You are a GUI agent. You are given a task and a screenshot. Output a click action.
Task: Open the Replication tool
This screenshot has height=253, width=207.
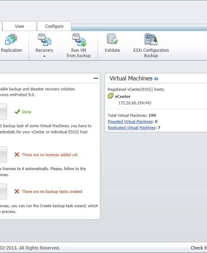(x=11, y=43)
